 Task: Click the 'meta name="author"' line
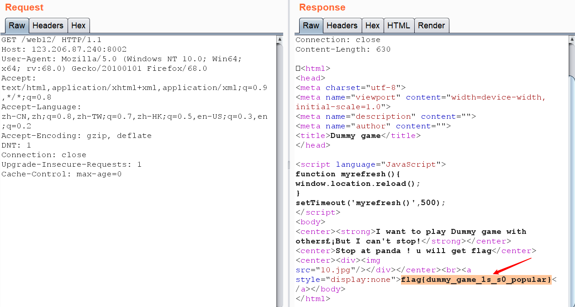[x=373, y=126]
